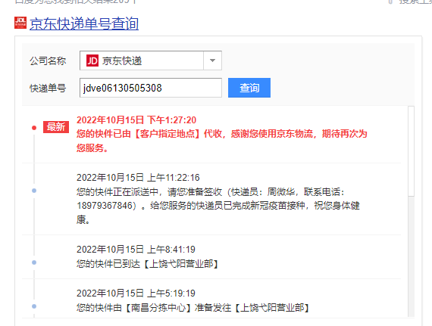Click the red JD icon in company selector
The height and width of the screenshot is (326, 432).
click(92, 61)
